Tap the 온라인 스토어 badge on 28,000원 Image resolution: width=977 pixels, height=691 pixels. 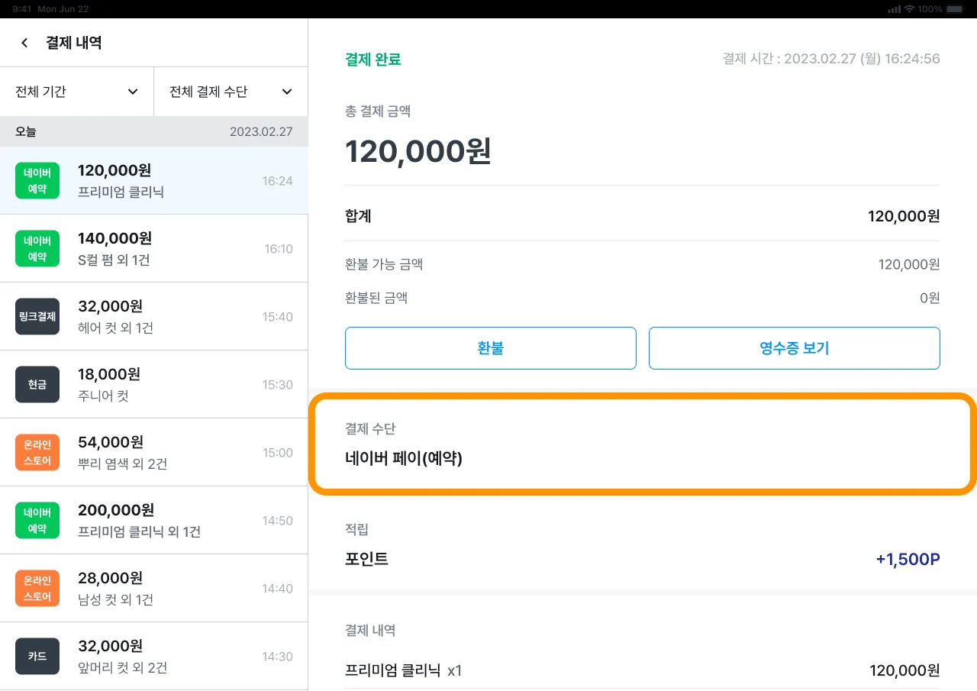tap(37, 588)
